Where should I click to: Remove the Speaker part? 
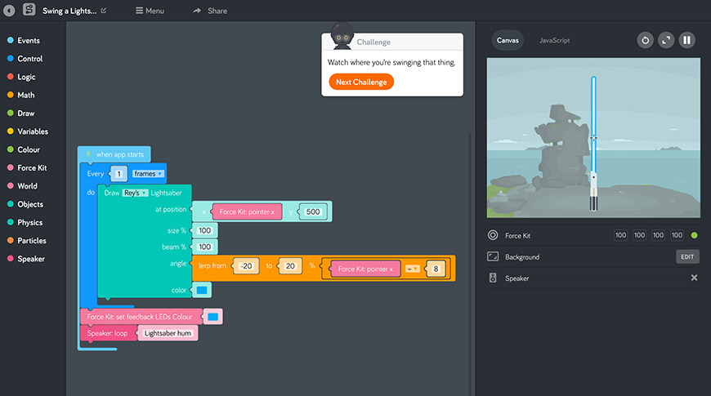[694, 278]
